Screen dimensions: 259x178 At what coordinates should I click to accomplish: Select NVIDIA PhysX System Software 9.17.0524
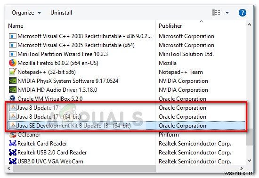(x=68, y=81)
